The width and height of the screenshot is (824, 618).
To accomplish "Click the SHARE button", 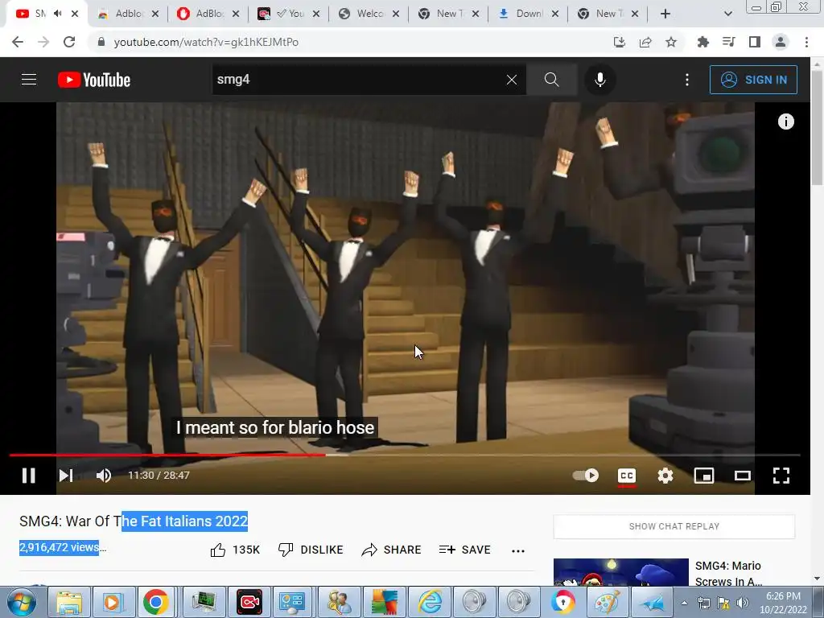I will 392,550.
